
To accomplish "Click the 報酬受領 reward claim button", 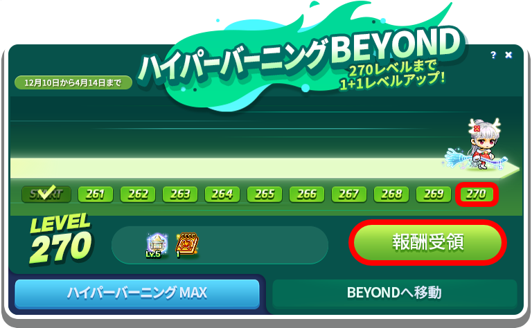I will click(428, 242).
